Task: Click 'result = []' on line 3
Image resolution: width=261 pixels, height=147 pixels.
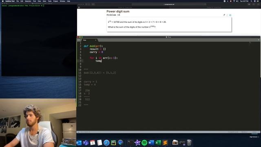Action: 98,49
